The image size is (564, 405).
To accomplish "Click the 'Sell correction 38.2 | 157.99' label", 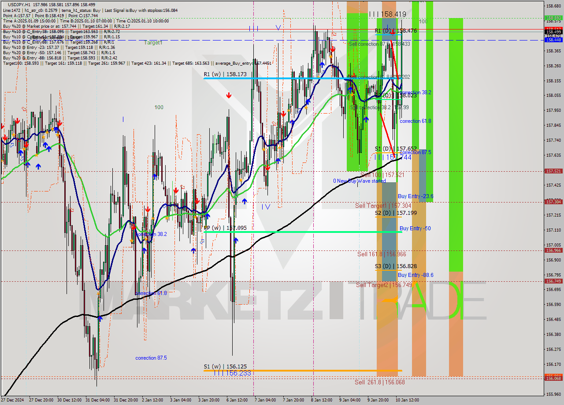I will click(379, 107).
